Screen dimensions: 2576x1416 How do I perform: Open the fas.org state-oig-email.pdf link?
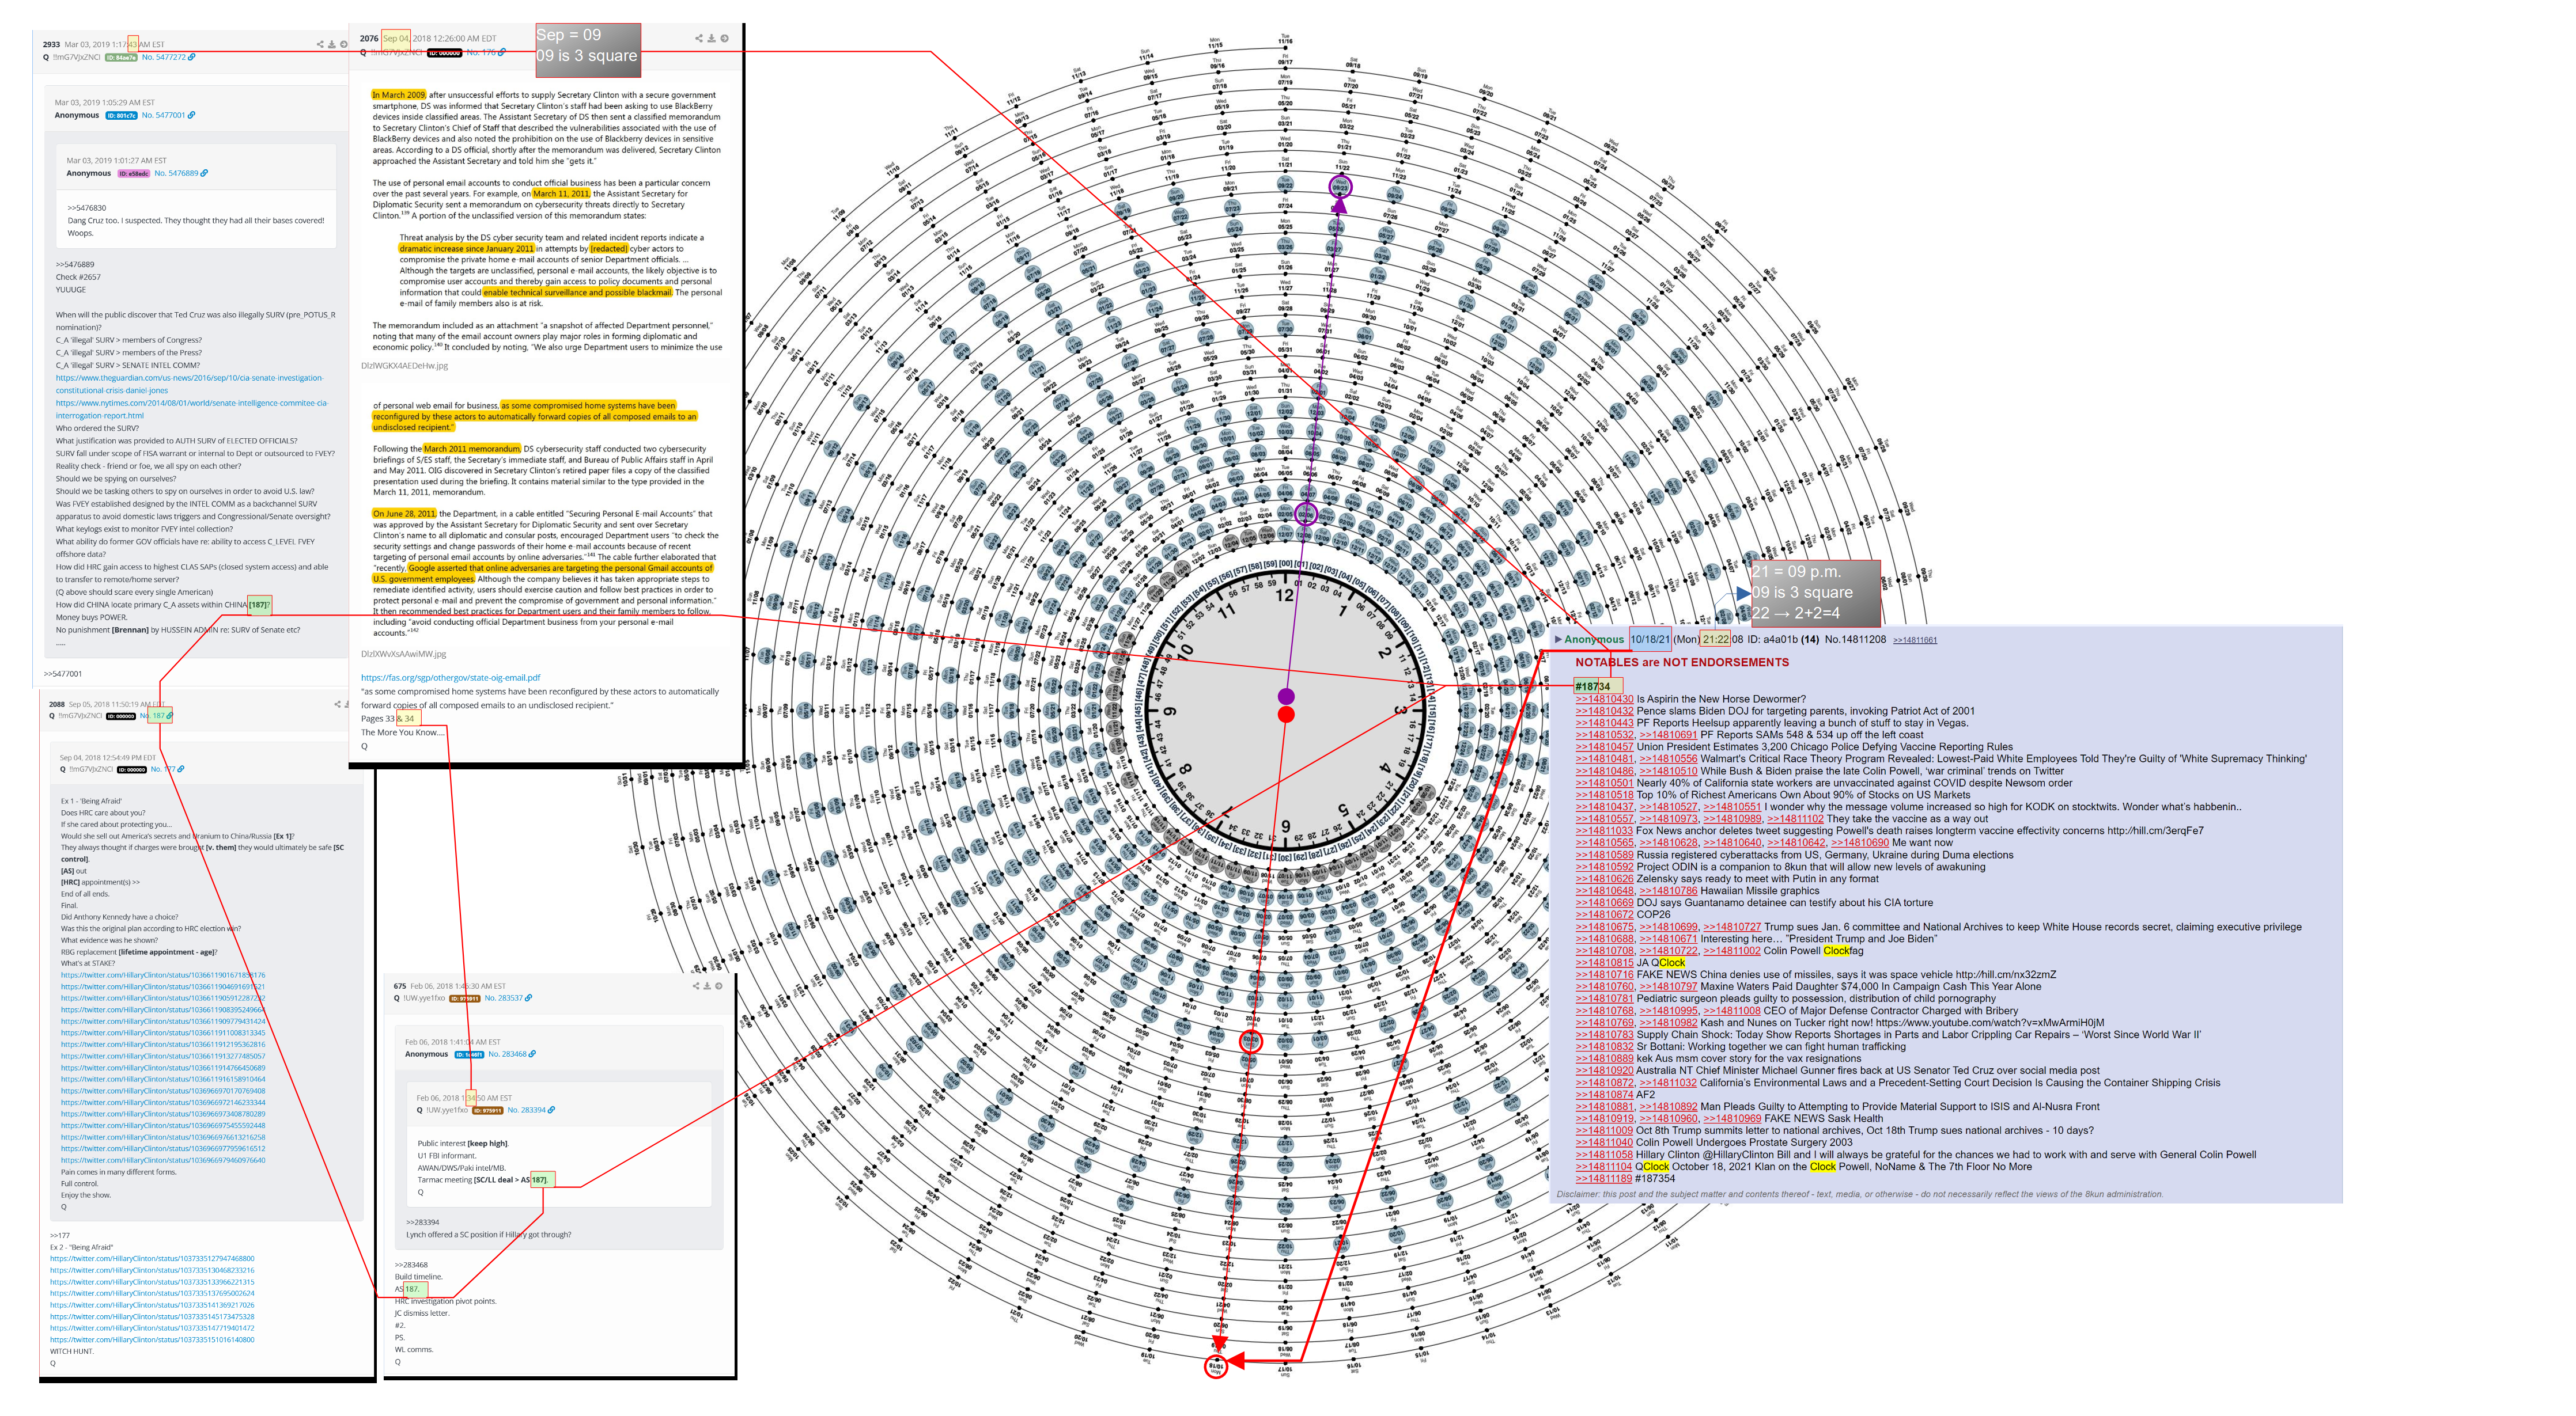click(x=450, y=678)
